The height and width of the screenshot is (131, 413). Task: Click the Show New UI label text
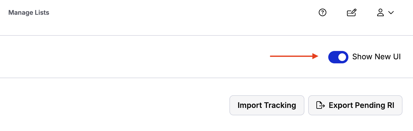376,57
